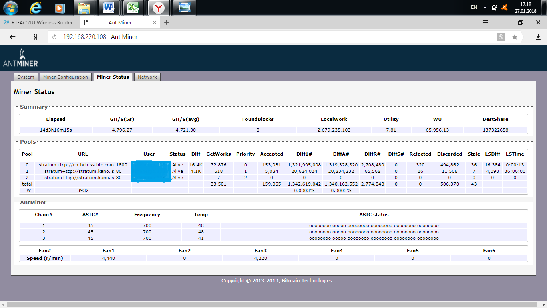The image size is (547, 308).
Task: Click the GH/S(5s) value 4,796.27
Action: click(x=122, y=130)
